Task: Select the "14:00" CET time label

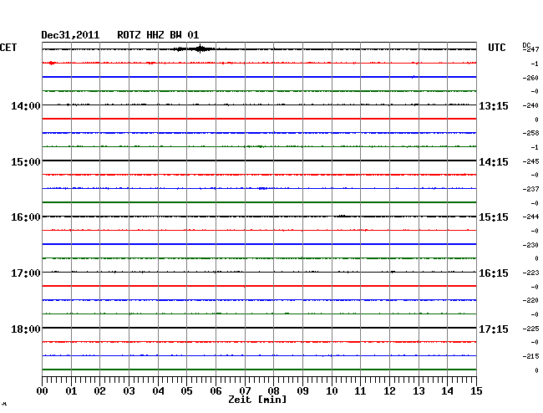Action: (x=26, y=105)
